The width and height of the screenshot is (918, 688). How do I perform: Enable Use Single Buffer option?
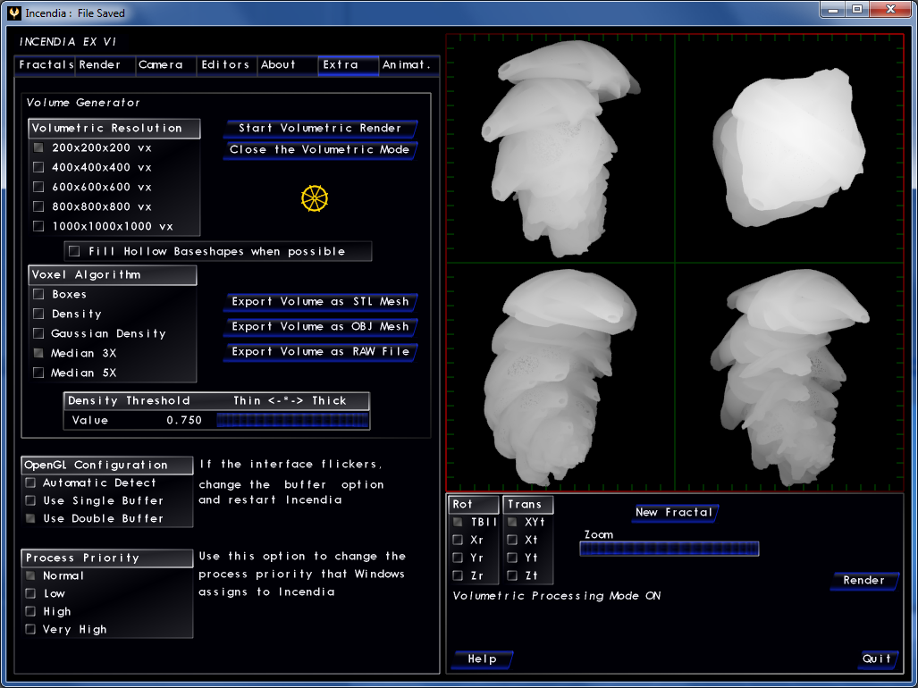pyautogui.click(x=31, y=500)
